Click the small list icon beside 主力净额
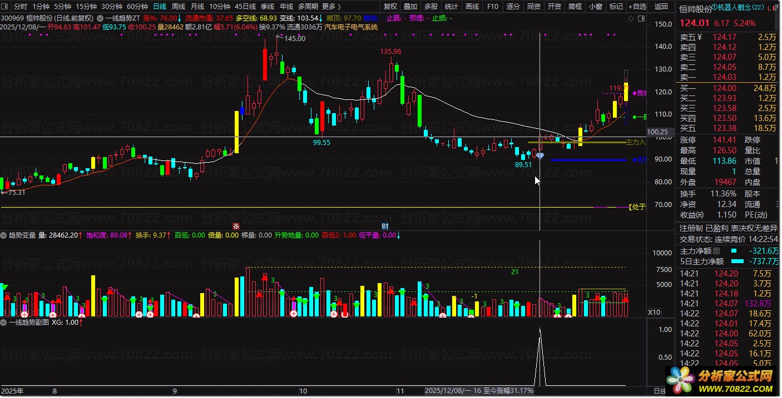 716,251
